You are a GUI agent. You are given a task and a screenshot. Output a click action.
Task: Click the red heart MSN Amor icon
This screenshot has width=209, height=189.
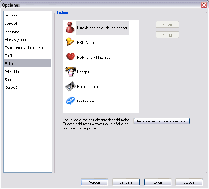pos(71,57)
